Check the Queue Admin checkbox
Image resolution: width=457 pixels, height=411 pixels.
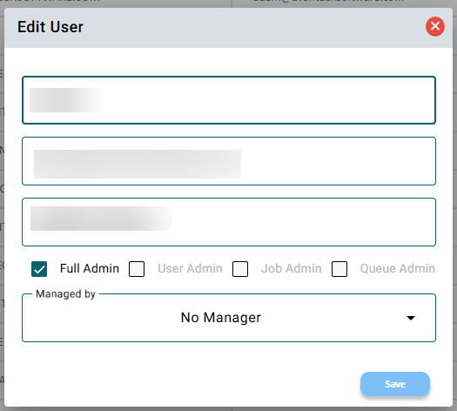(339, 268)
